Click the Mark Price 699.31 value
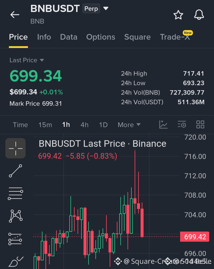Image resolution: width=214 pixels, height=269 pixels. tap(52, 104)
